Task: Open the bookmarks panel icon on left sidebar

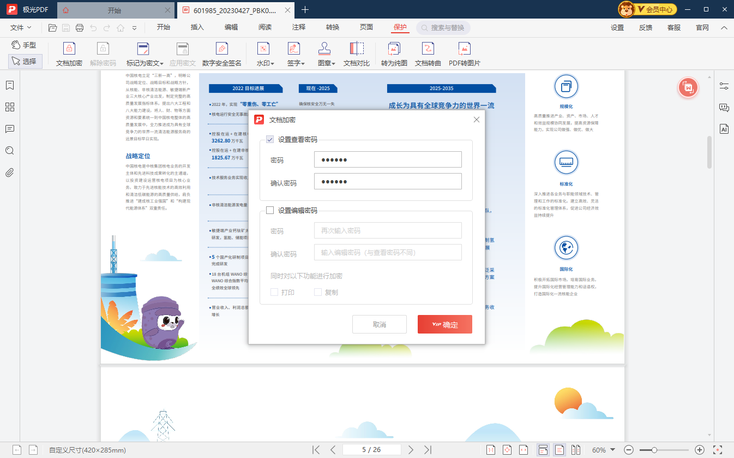Action: 9,86
